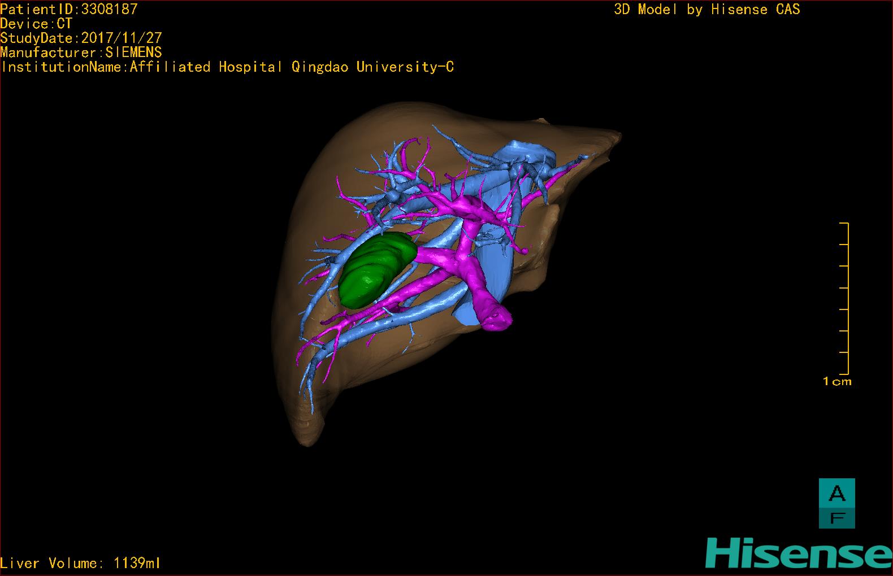Click the Liver Volume 1139ml readout
The height and width of the screenshot is (576, 893).
click(x=80, y=563)
